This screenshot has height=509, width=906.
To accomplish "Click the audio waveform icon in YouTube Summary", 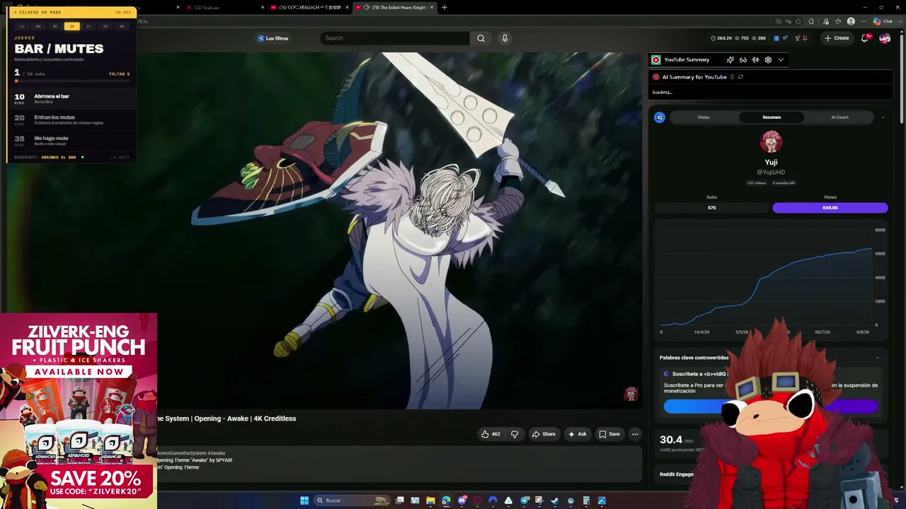I will click(x=755, y=60).
